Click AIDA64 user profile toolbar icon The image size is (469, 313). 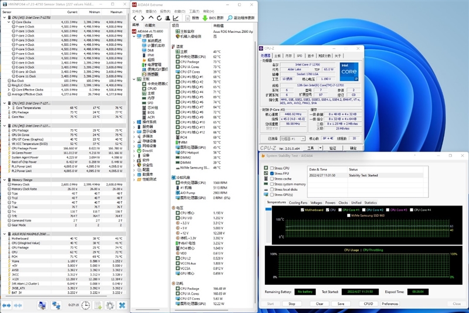tap(168, 18)
